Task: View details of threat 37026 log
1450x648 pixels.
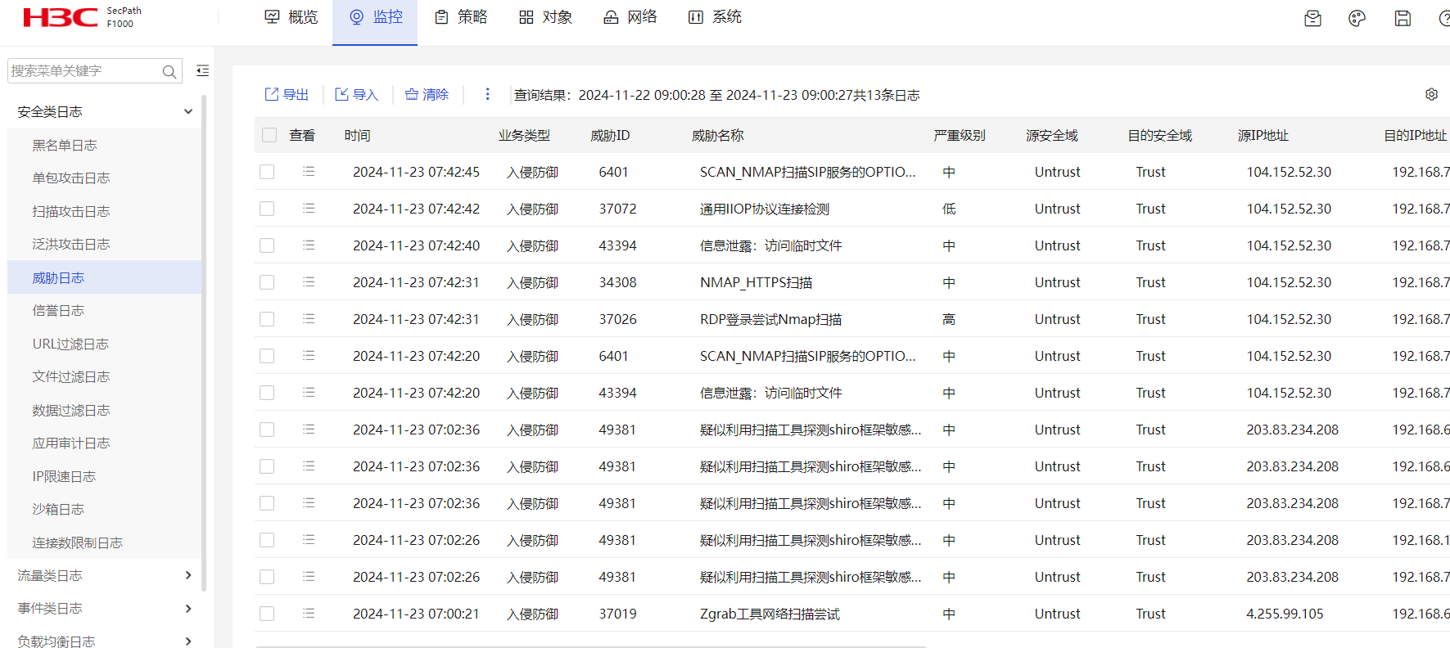Action: pos(308,319)
